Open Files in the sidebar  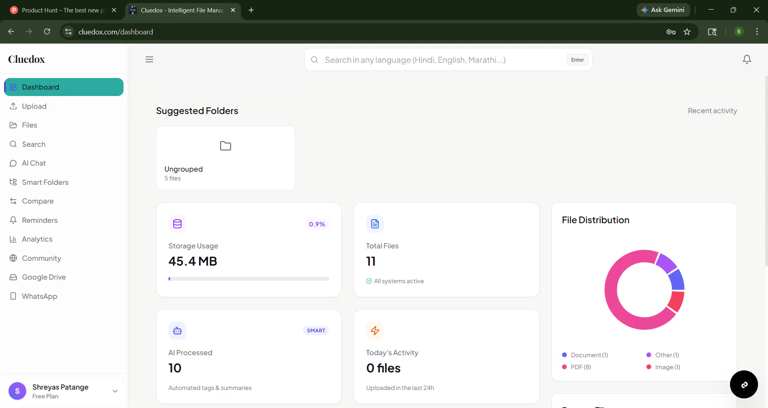pyautogui.click(x=64, y=125)
